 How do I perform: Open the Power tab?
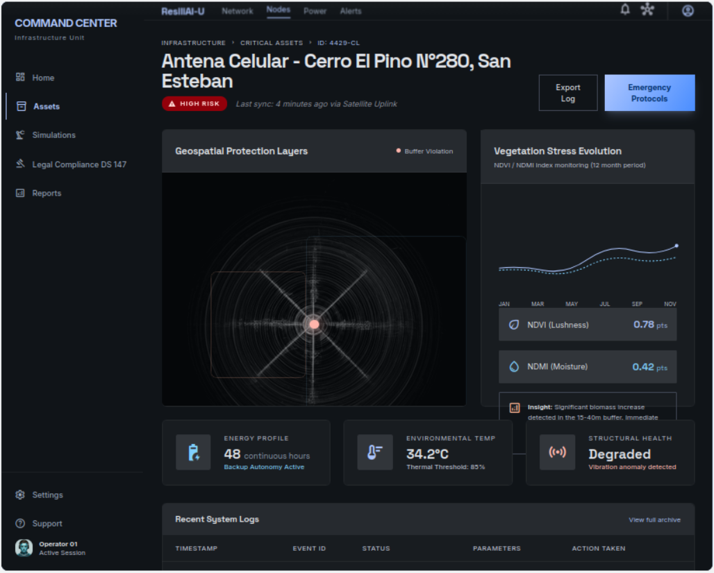pyautogui.click(x=315, y=11)
